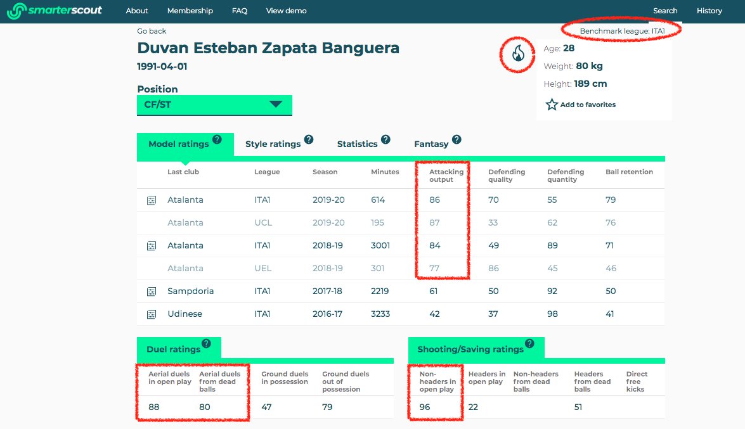Click Search in the top bar
745x429 pixels.
[665, 10]
